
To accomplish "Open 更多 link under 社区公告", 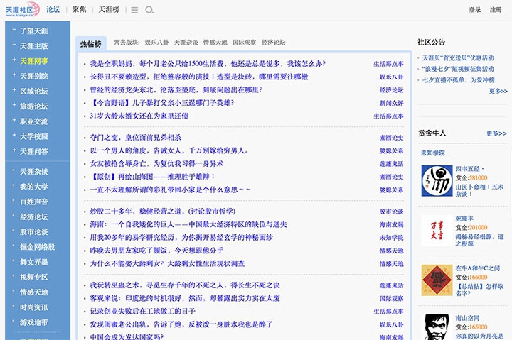I will (x=498, y=91).
